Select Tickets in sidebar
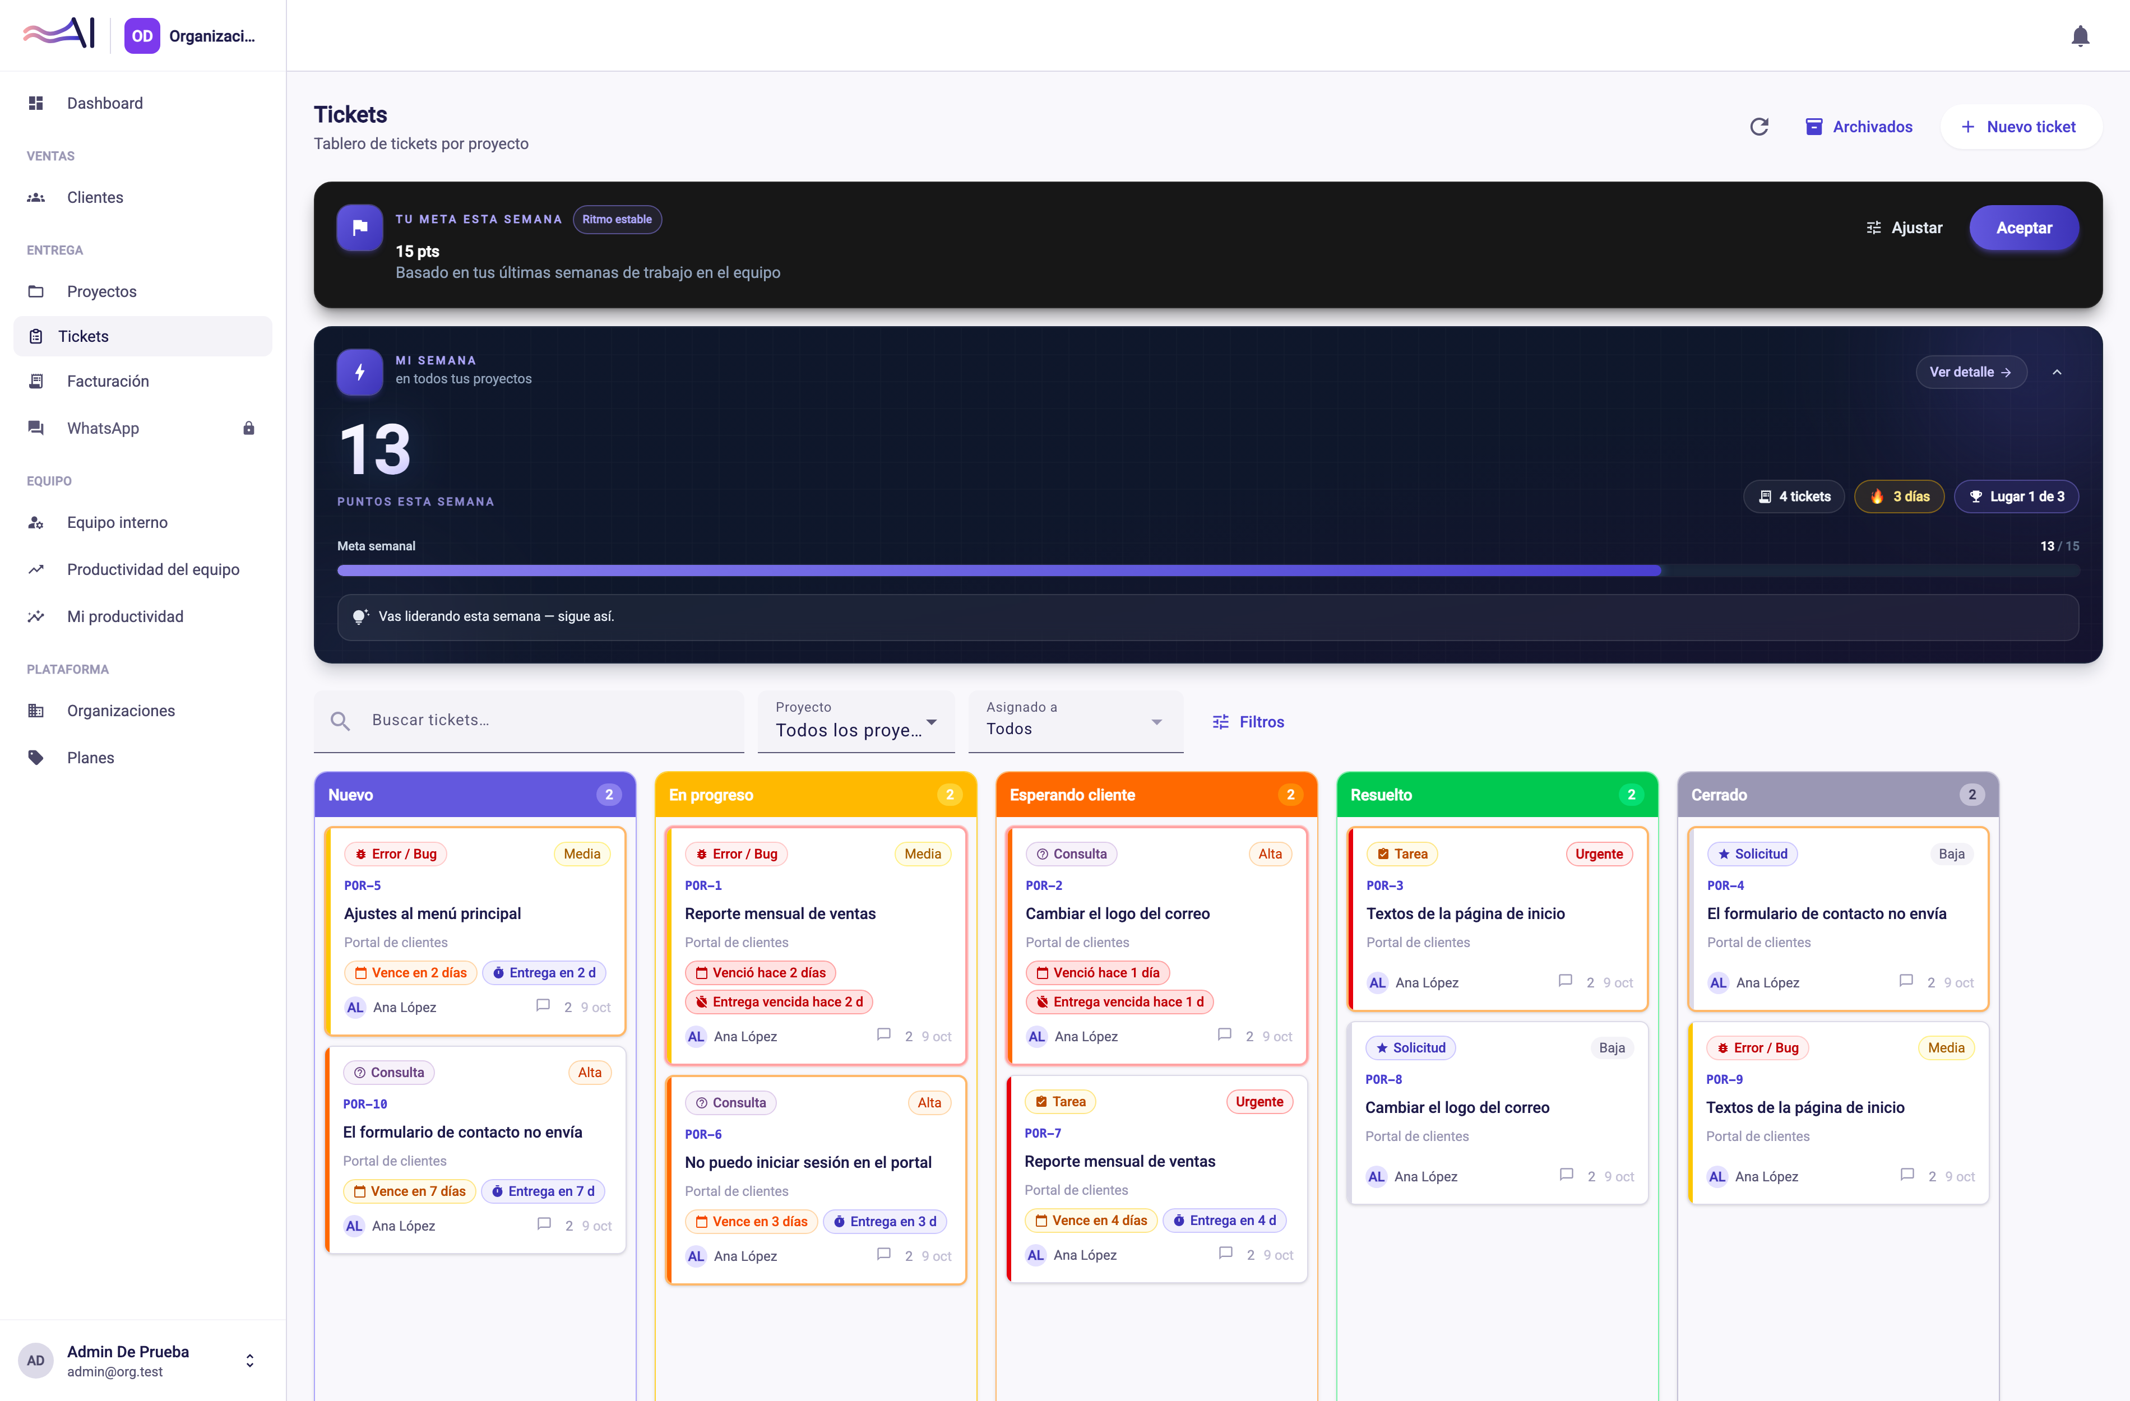 (x=143, y=336)
